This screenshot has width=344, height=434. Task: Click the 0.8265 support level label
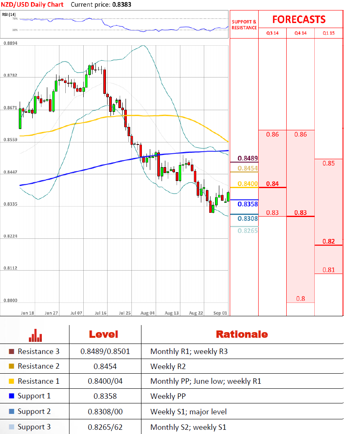click(248, 230)
